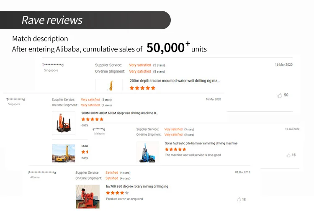Click thumbs-up icon with 18 likes

point(239,200)
